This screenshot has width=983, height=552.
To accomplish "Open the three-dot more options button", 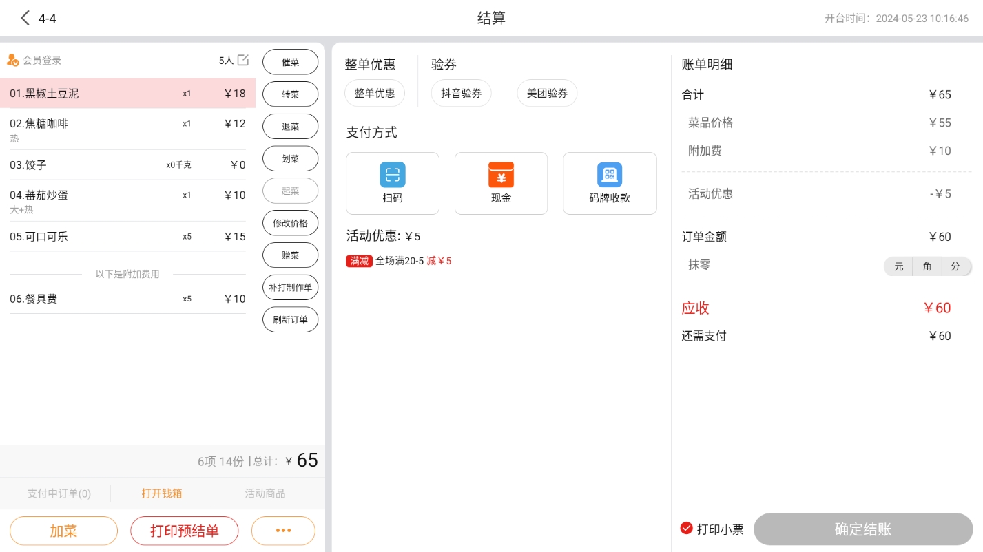I will 283,531.
